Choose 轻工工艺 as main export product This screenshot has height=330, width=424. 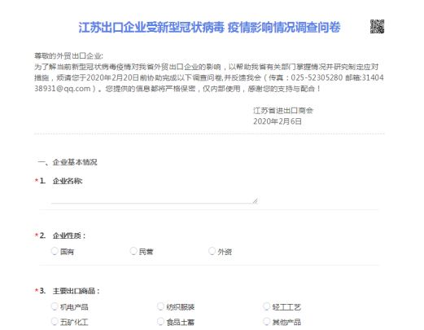coord(267,306)
